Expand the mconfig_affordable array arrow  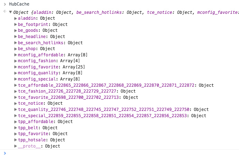tap(15, 55)
